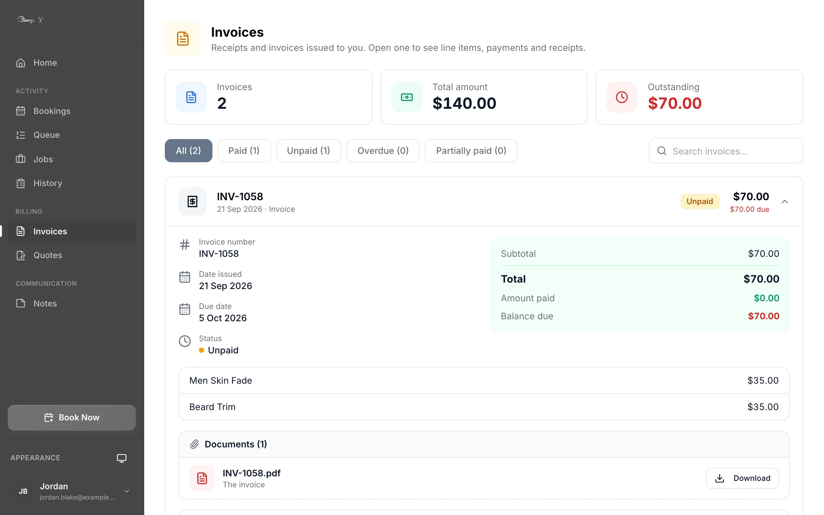Filter by Unpaid (1)

pos(308,151)
